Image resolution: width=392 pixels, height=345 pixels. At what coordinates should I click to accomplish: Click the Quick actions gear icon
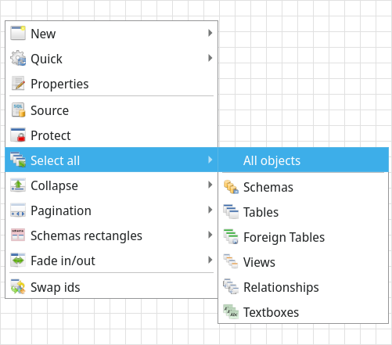tap(18, 58)
